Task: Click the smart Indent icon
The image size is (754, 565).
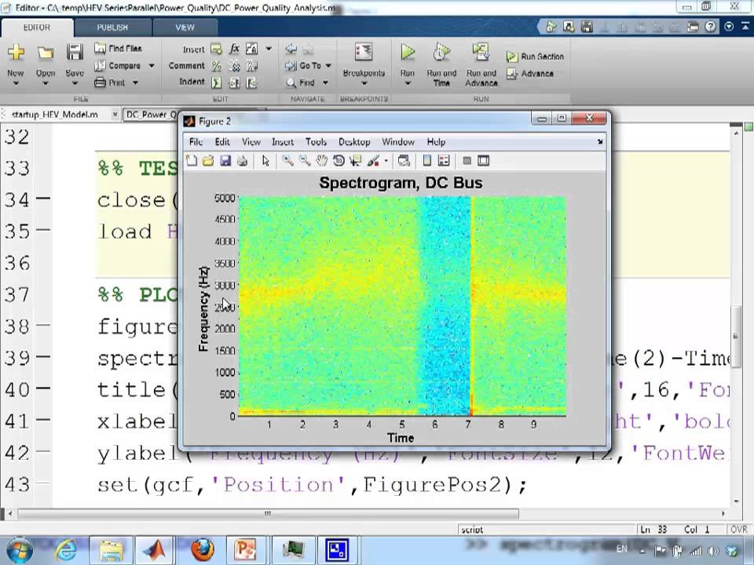Action: tap(217, 82)
